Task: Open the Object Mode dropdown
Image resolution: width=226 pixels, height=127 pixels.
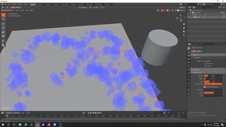Action: click(7, 10)
